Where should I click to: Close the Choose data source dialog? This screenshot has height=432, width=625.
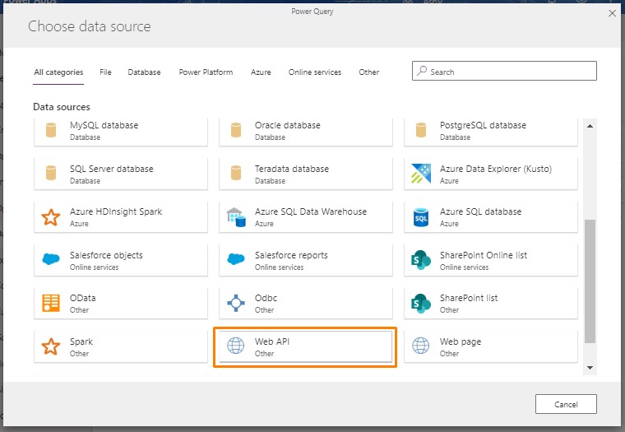pos(611,13)
